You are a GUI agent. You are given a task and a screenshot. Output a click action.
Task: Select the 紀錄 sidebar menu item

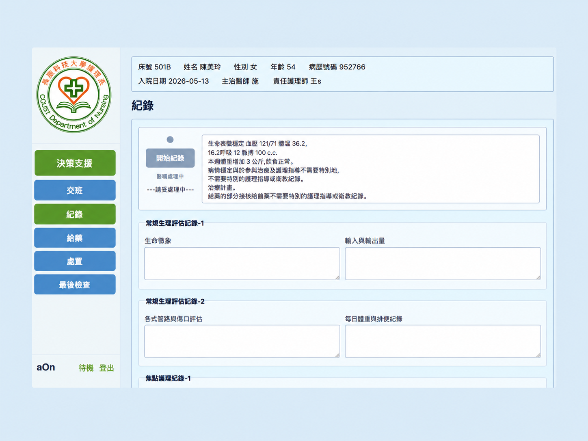tap(75, 214)
